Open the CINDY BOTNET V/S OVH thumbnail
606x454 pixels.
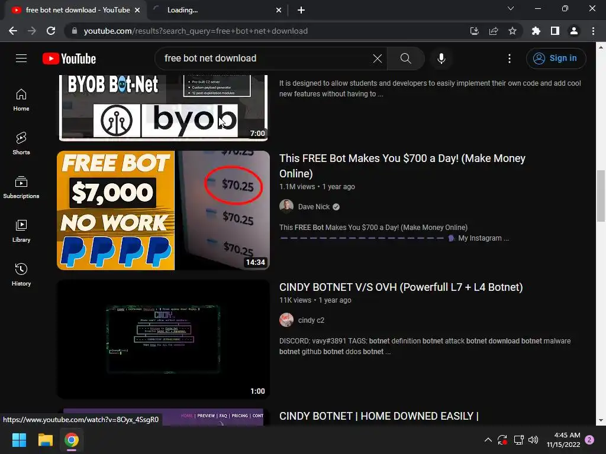(163, 339)
